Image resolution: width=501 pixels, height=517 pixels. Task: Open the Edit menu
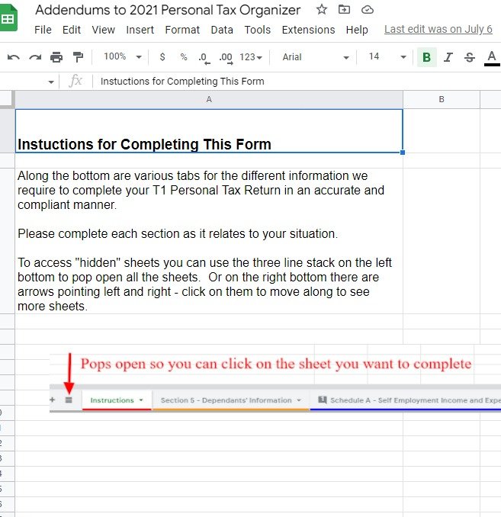click(72, 30)
